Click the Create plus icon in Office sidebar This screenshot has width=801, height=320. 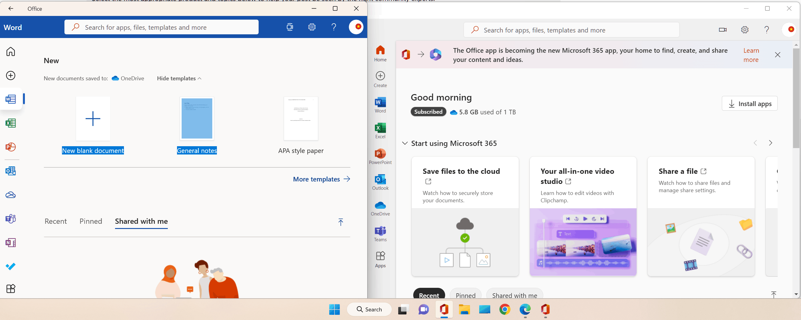10,75
